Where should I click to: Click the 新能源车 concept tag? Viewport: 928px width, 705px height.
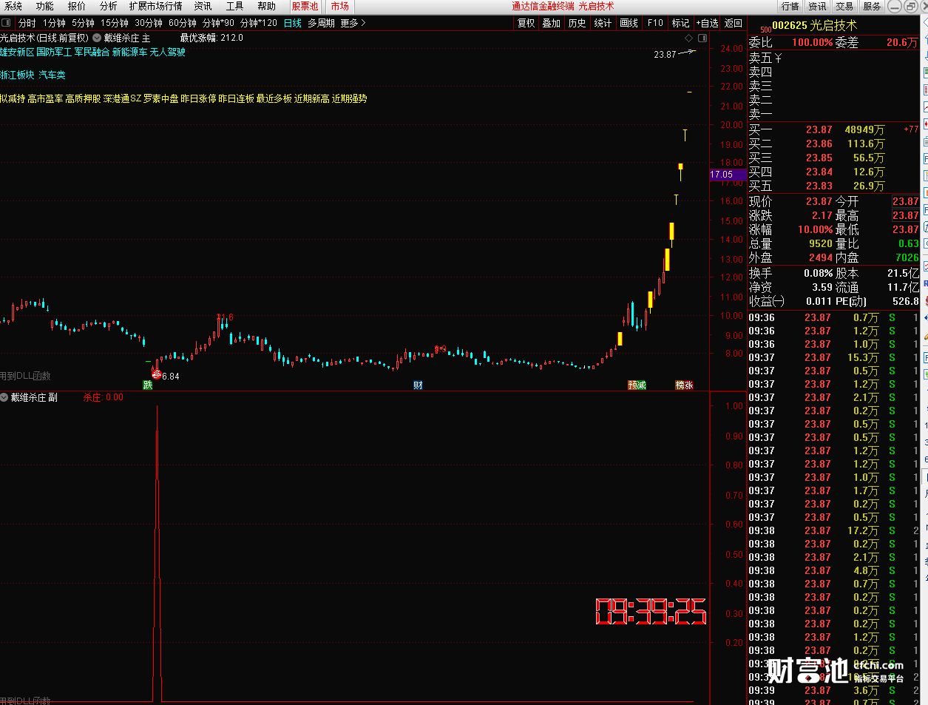(x=129, y=53)
